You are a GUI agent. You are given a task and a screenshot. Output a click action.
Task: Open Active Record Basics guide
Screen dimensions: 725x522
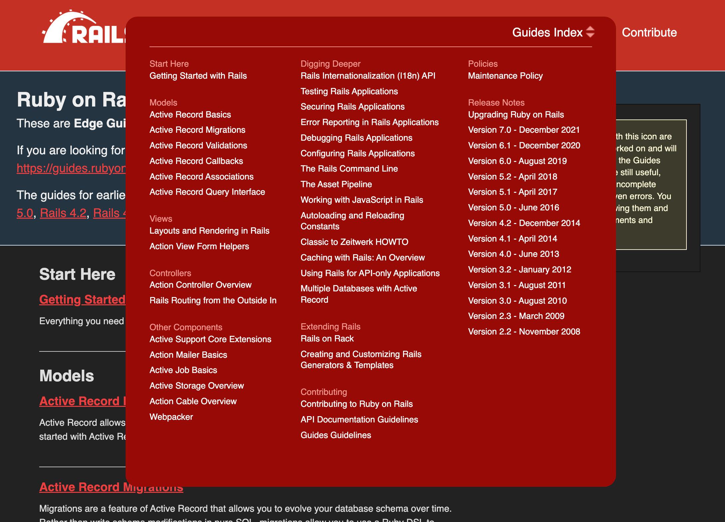[190, 114]
